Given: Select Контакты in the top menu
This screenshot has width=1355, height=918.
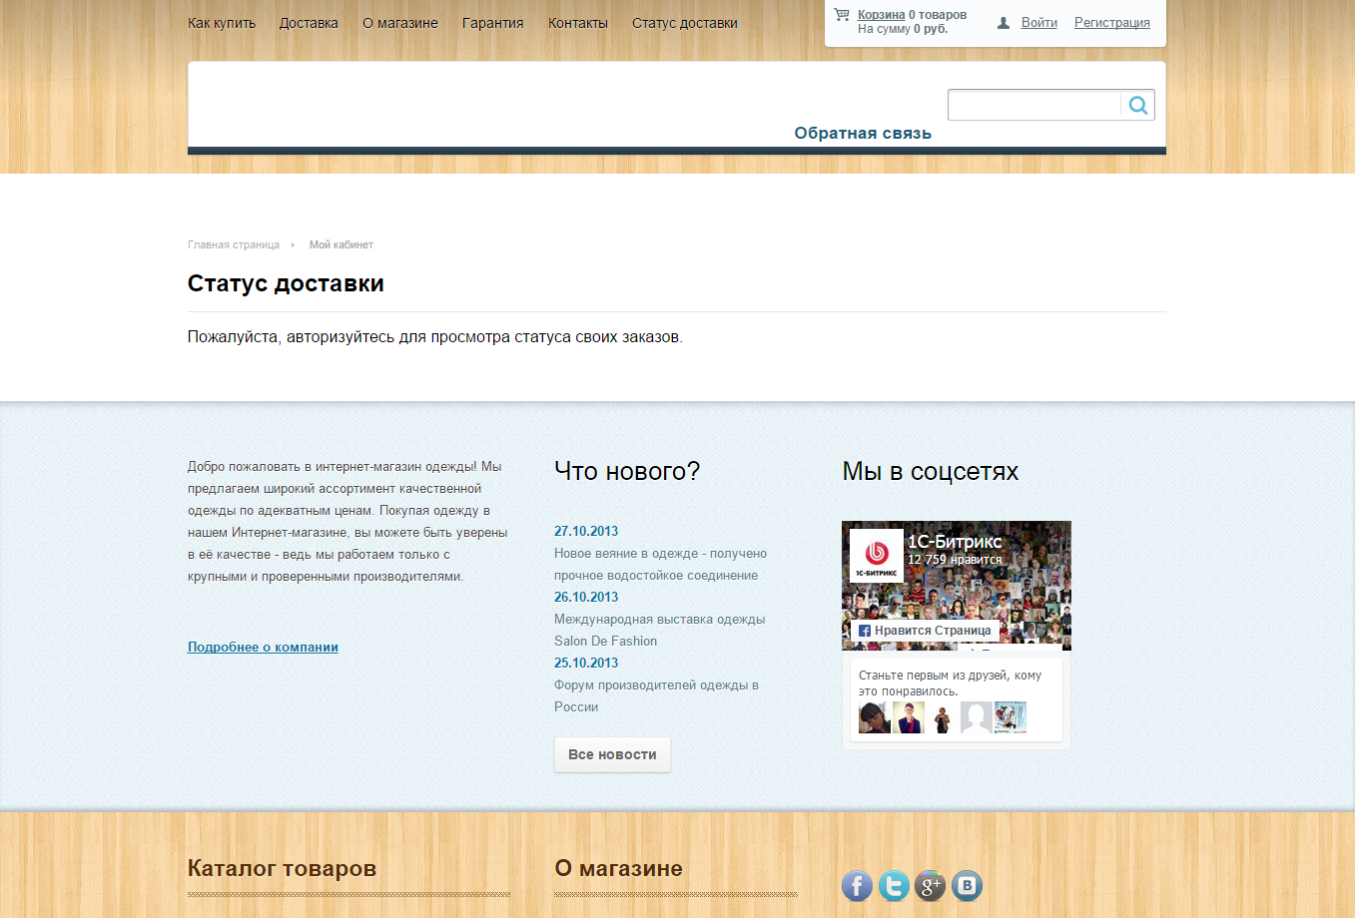Looking at the screenshot, I should [x=577, y=22].
